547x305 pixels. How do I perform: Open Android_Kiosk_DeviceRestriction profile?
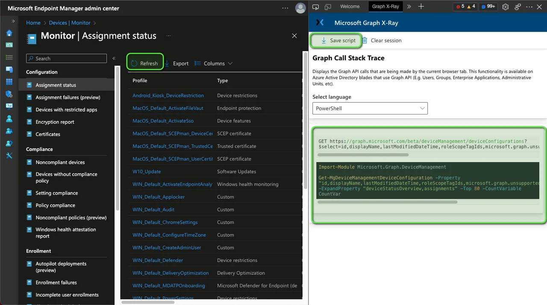tap(168, 96)
